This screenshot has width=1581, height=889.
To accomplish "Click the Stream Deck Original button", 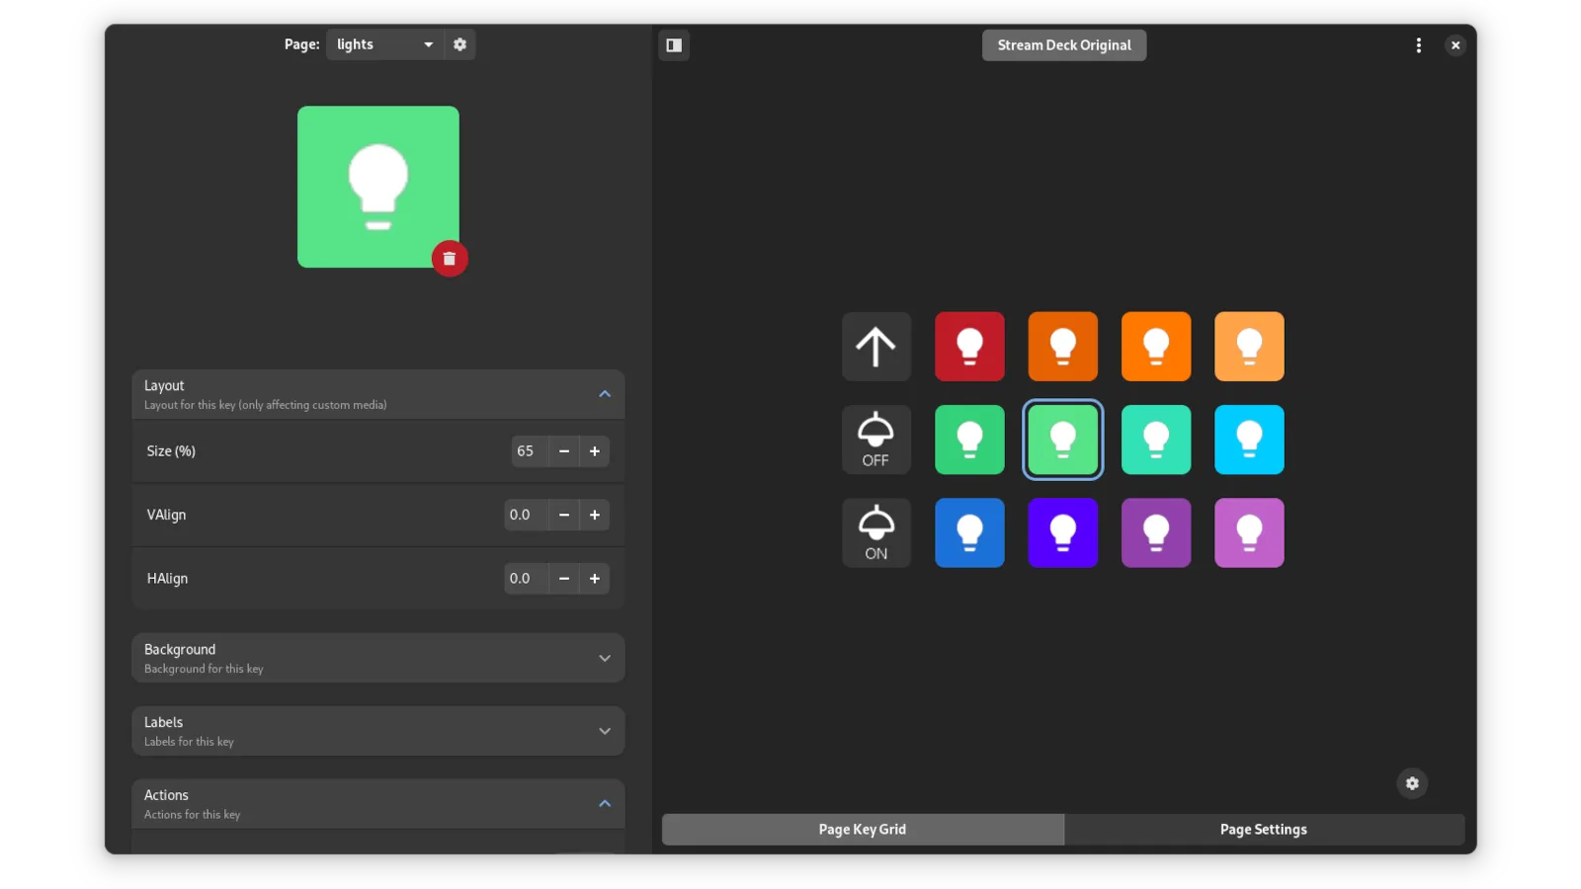I will coord(1064,45).
